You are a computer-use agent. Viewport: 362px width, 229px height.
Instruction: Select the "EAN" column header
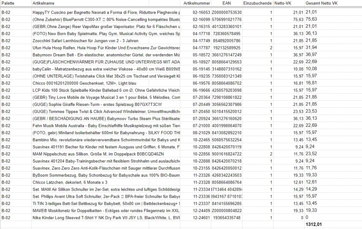coord(226,3)
